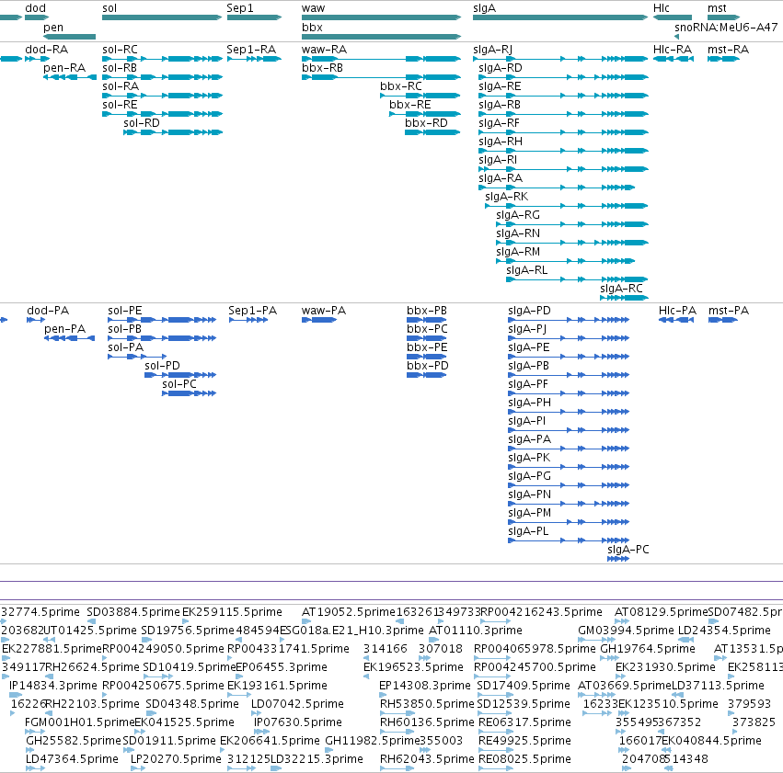Select protein sol-PD
This screenshot has width=783, height=773.
click(162, 366)
